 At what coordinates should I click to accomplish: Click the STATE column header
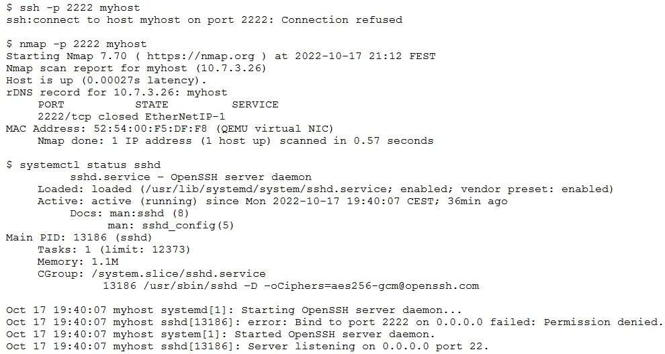pos(152,105)
